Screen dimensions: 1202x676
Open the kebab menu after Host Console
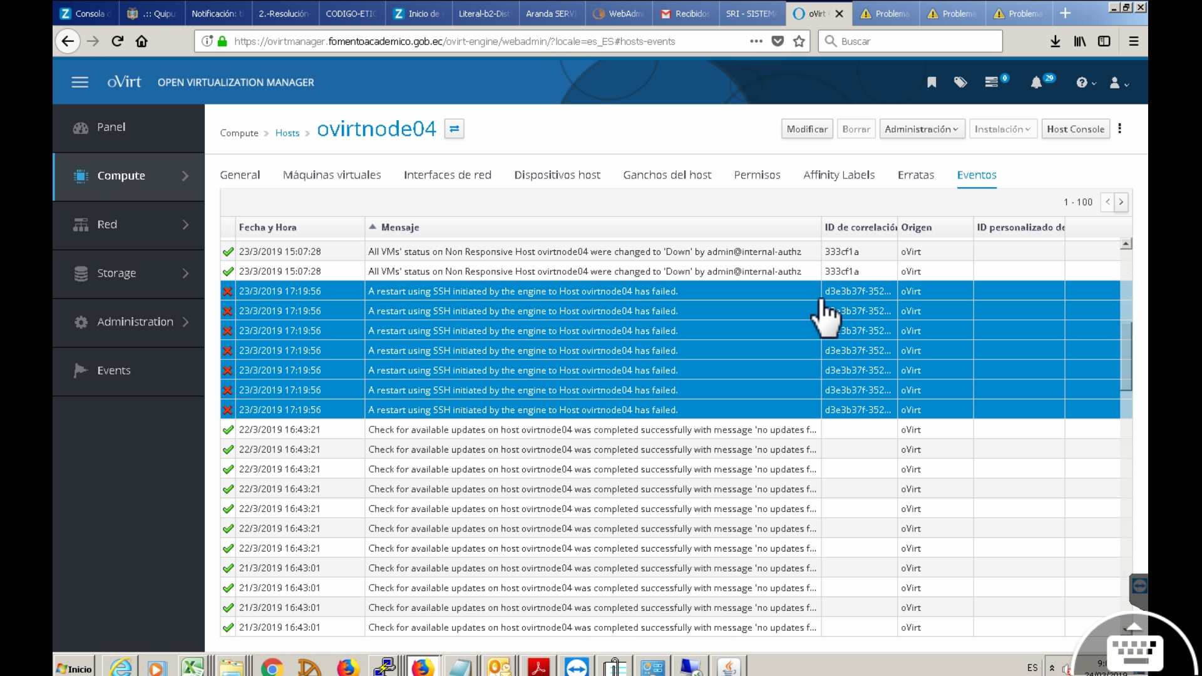(x=1120, y=129)
